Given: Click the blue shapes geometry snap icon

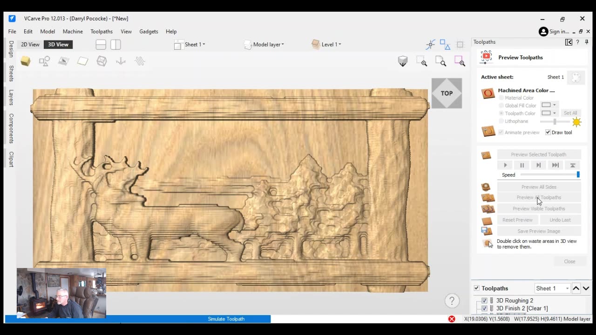Looking at the screenshot, I should coord(445,45).
